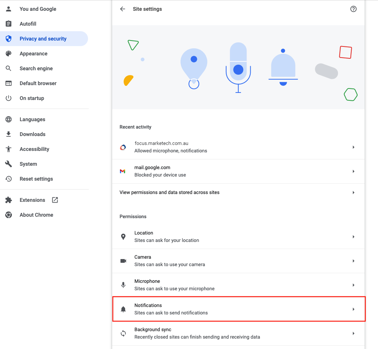Click 'Sites can ask to use your camera'
378x349 pixels.
tap(170, 264)
